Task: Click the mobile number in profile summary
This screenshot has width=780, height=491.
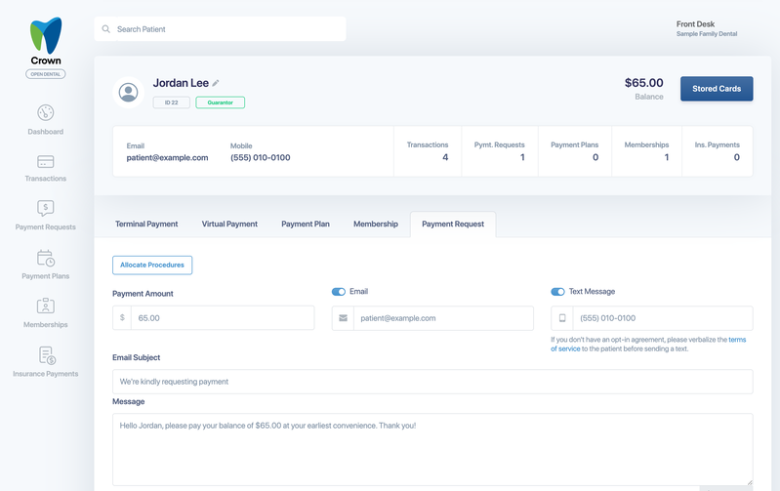Action: [x=261, y=158]
